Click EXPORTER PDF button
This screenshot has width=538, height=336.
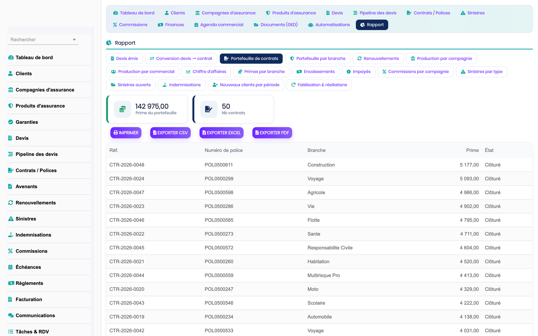[x=272, y=133]
